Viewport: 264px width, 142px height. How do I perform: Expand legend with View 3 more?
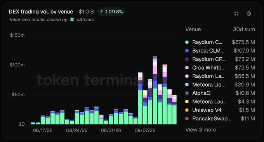(x=201, y=130)
